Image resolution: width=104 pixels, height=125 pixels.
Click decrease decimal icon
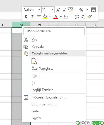click(83, 17)
